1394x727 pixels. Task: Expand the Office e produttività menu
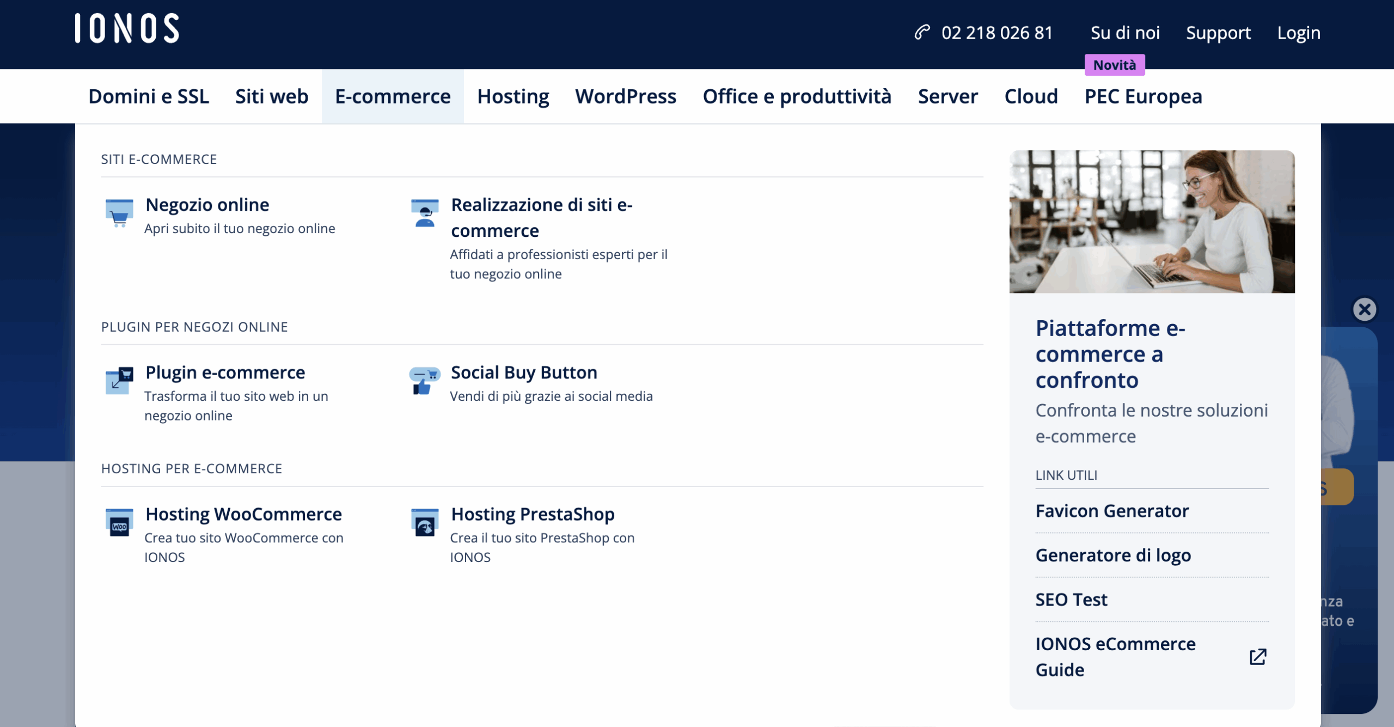[797, 96]
